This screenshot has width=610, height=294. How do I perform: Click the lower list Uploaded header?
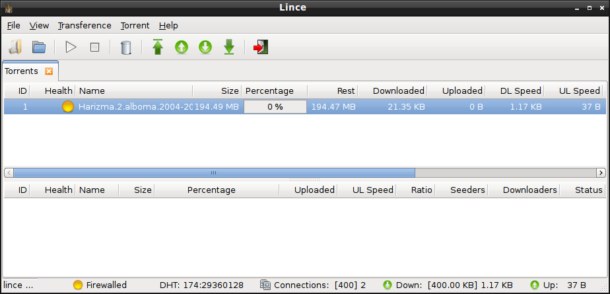coord(308,190)
